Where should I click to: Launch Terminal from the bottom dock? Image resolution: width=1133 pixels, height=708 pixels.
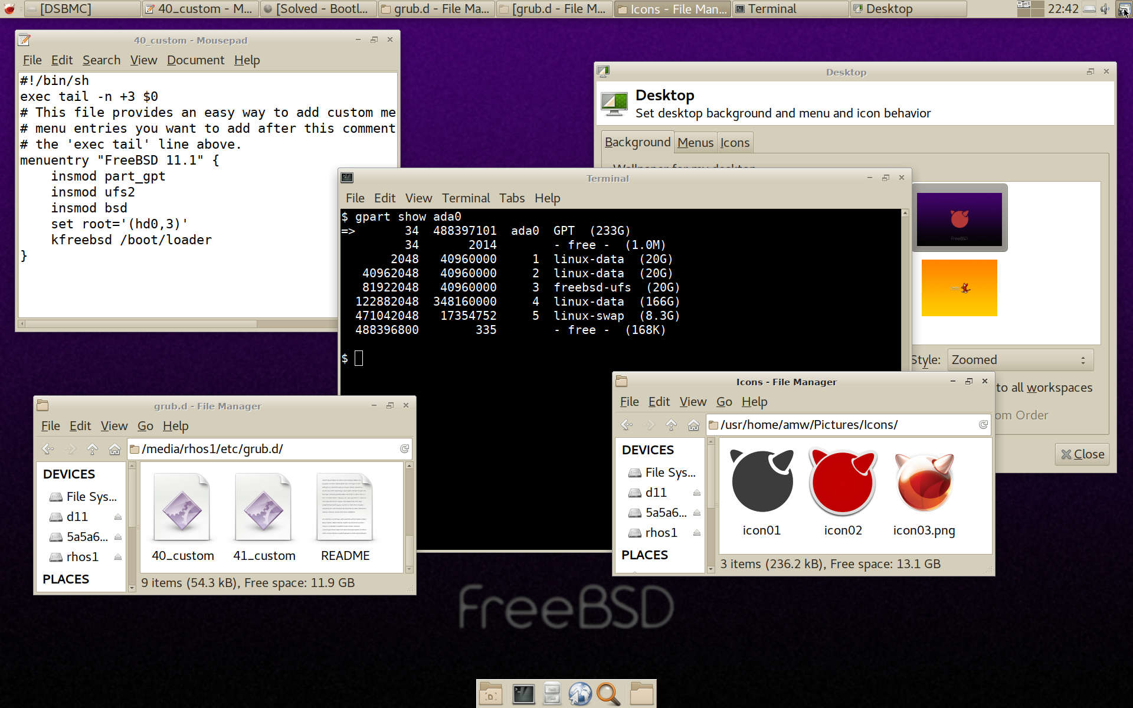[523, 694]
